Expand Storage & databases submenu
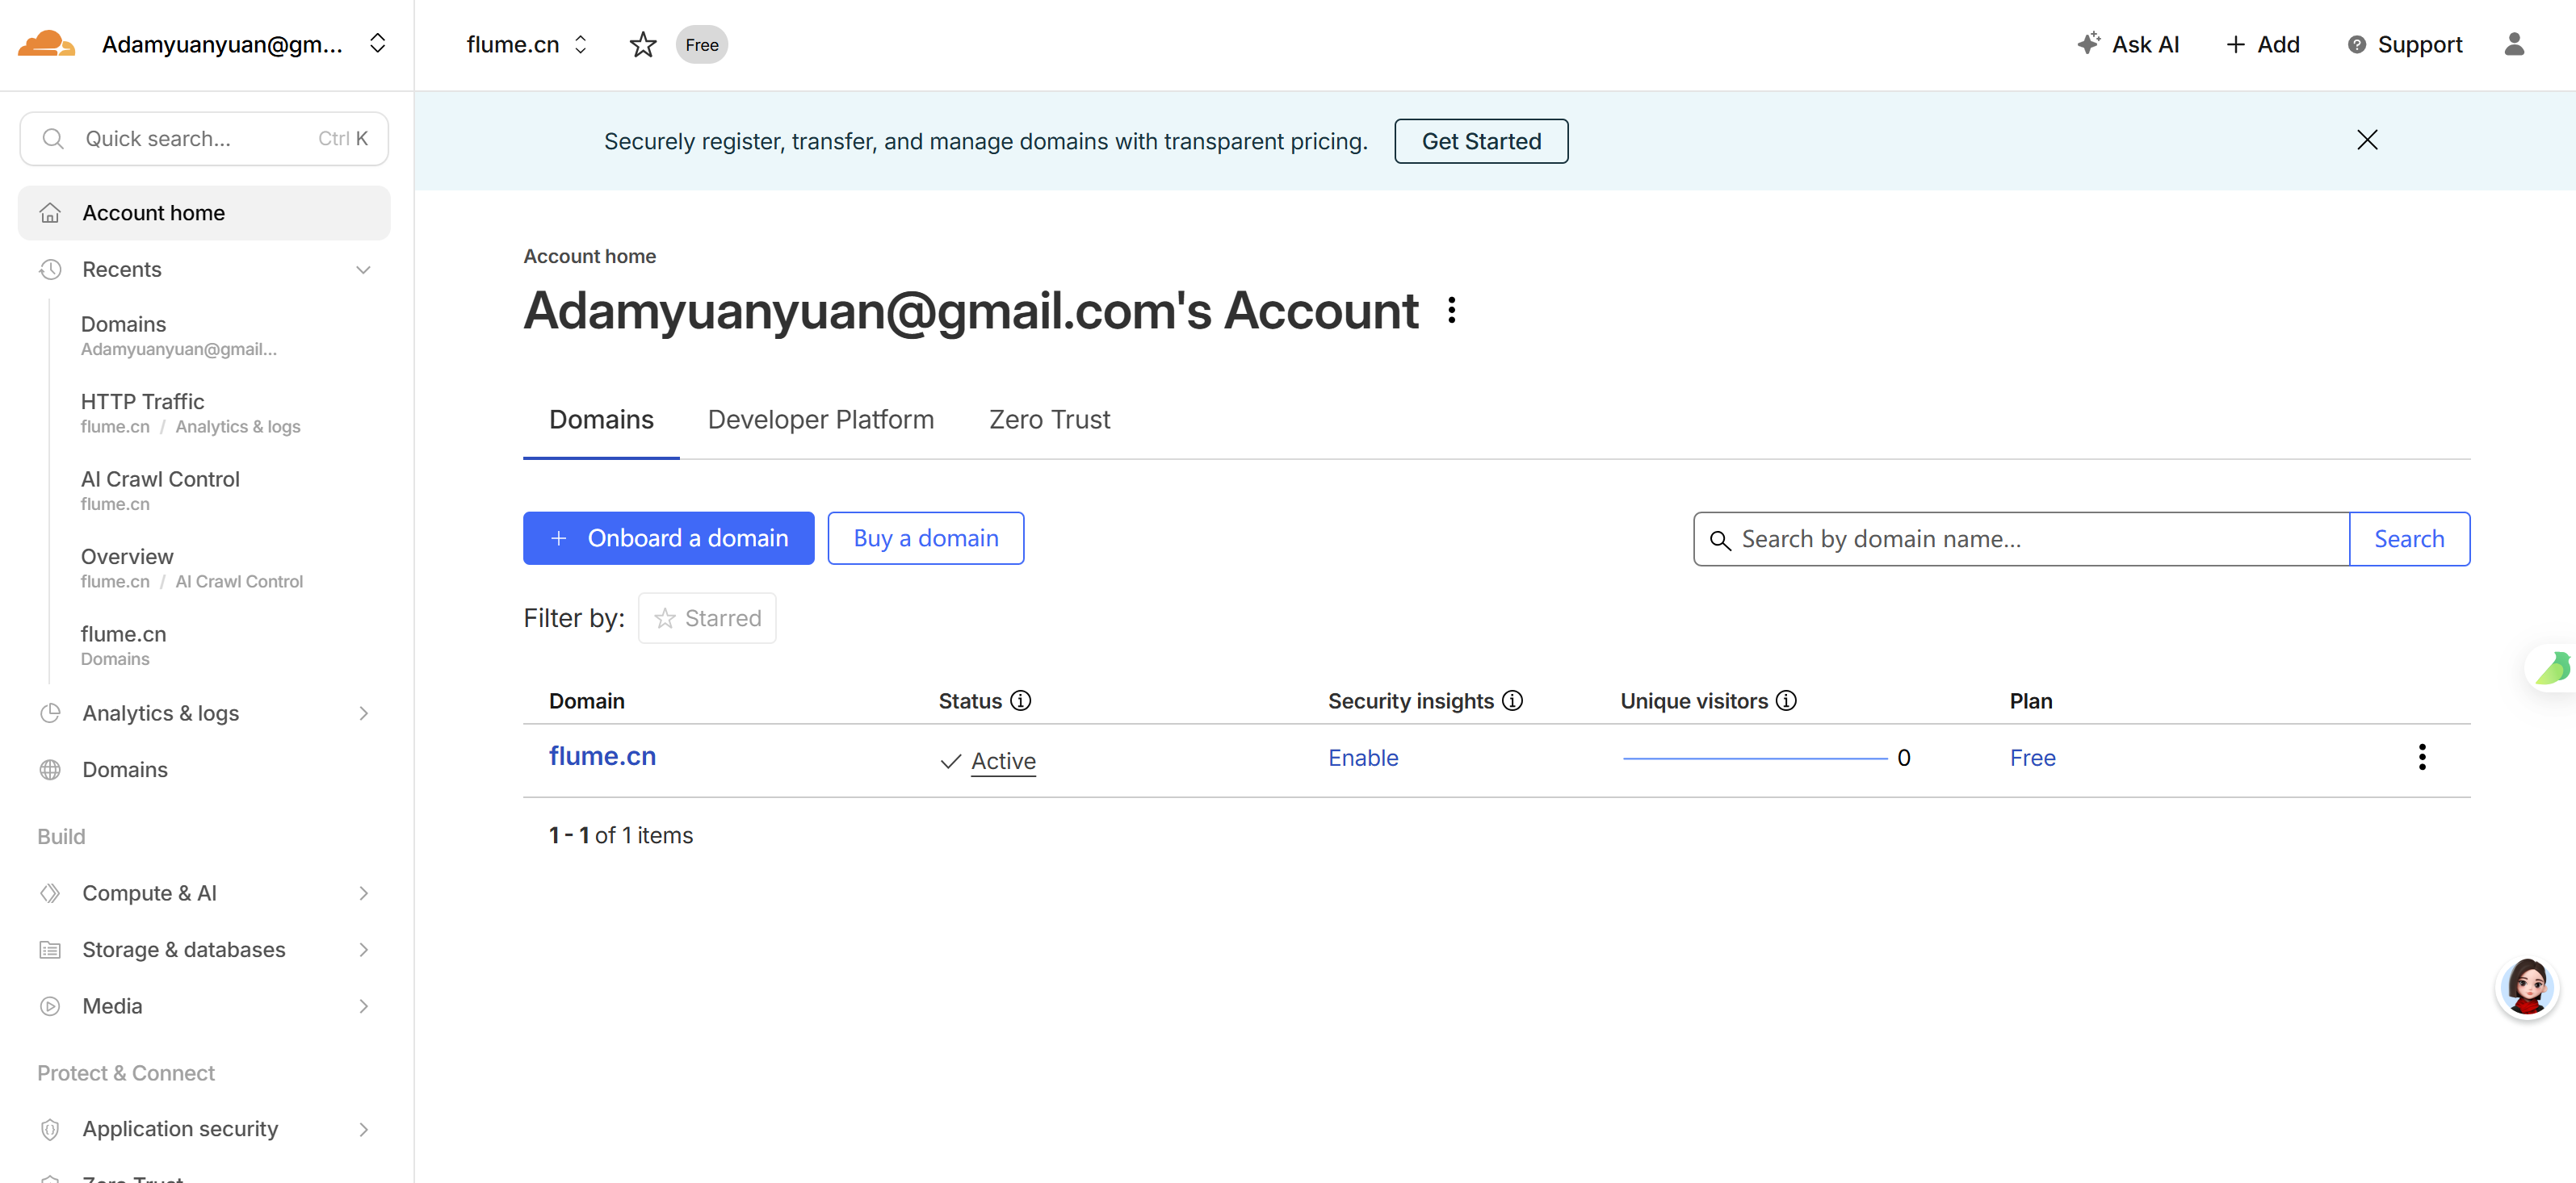Screen dimensions: 2576x1183 point(363,949)
